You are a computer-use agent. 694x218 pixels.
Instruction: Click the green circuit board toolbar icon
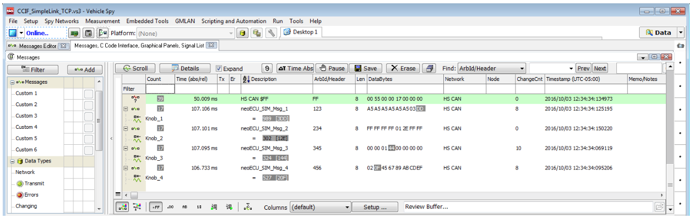point(74,34)
